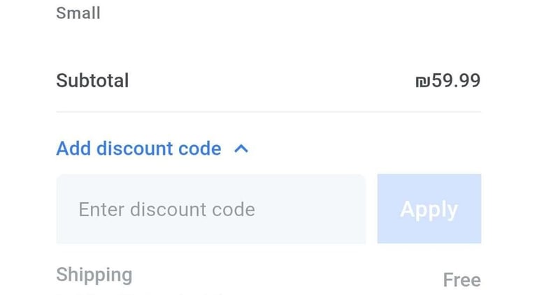537x295 pixels.
Task: Collapse the discount code chevron arrow
Action: [x=241, y=149]
